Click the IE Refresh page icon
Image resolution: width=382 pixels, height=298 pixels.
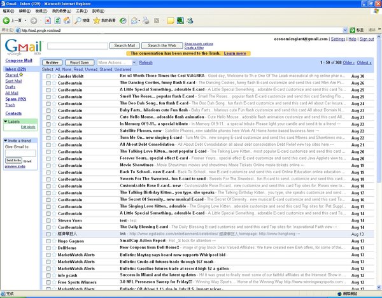(59, 21)
